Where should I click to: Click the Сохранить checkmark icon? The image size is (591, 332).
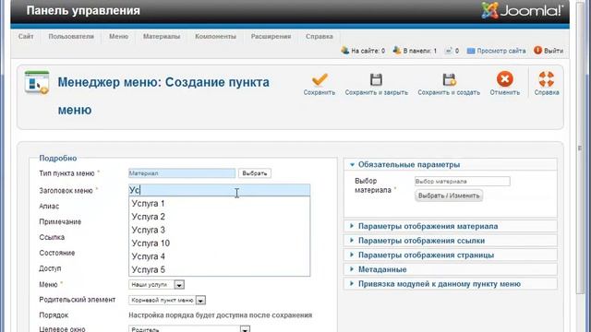(320, 80)
